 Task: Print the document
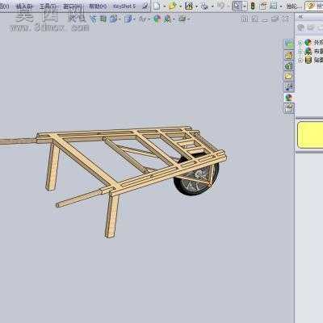(x=205, y=6)
